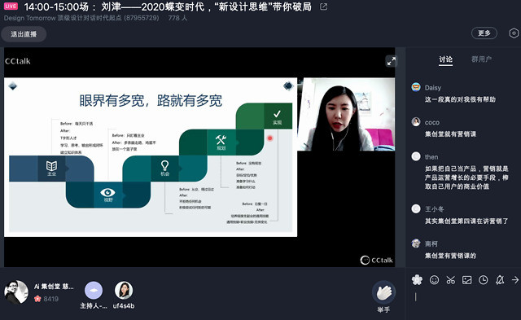The image size is (521, 320).
Task: Switch to the 群用户 group users tab
Action: coord(481,59)
